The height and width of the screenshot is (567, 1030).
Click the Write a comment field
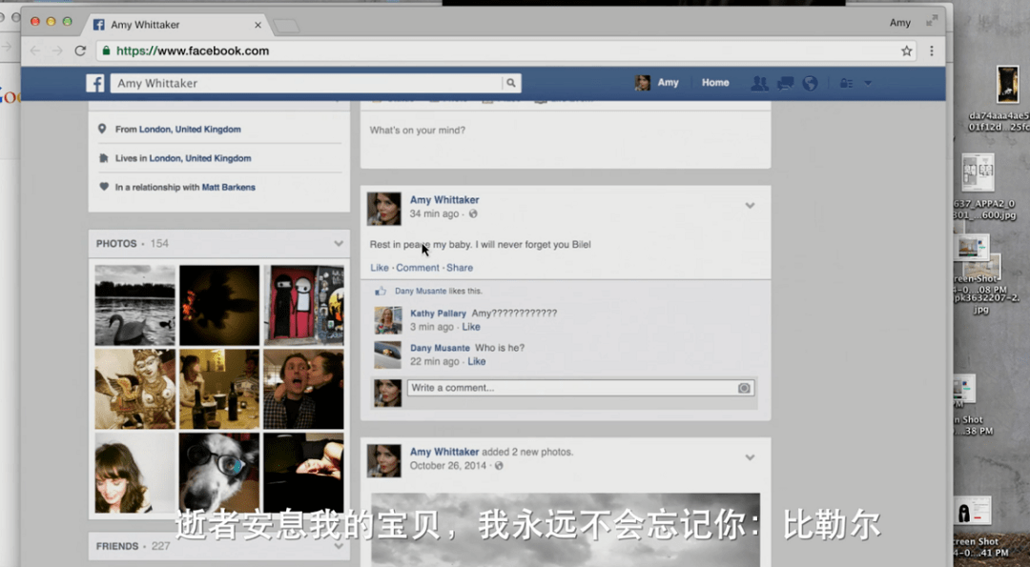[572, 388]
